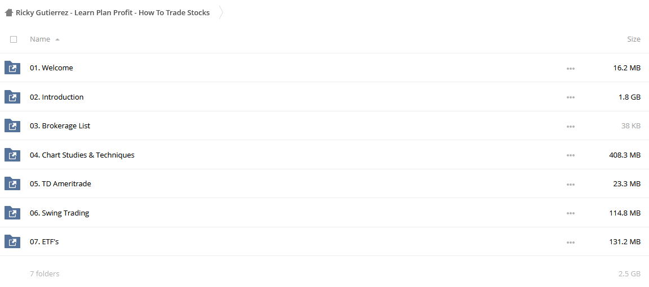Open more options for 06. Swing Trading
This screenshot has height=287, width=649.
click(x=570, y=213)
